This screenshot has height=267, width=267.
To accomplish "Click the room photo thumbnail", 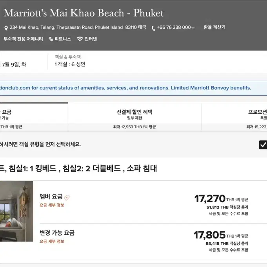I will coord(16,211).
